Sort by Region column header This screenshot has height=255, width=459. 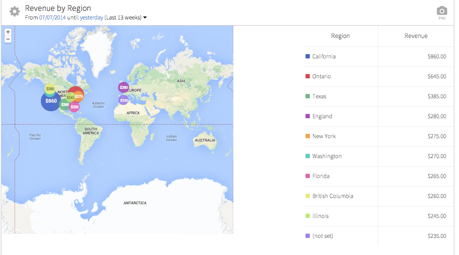click(340, 36)
